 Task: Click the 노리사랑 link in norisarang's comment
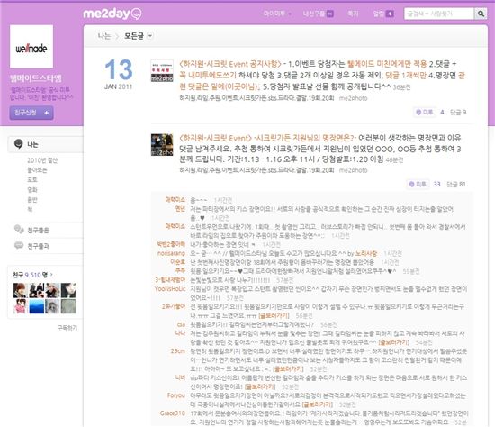point(366,253)
